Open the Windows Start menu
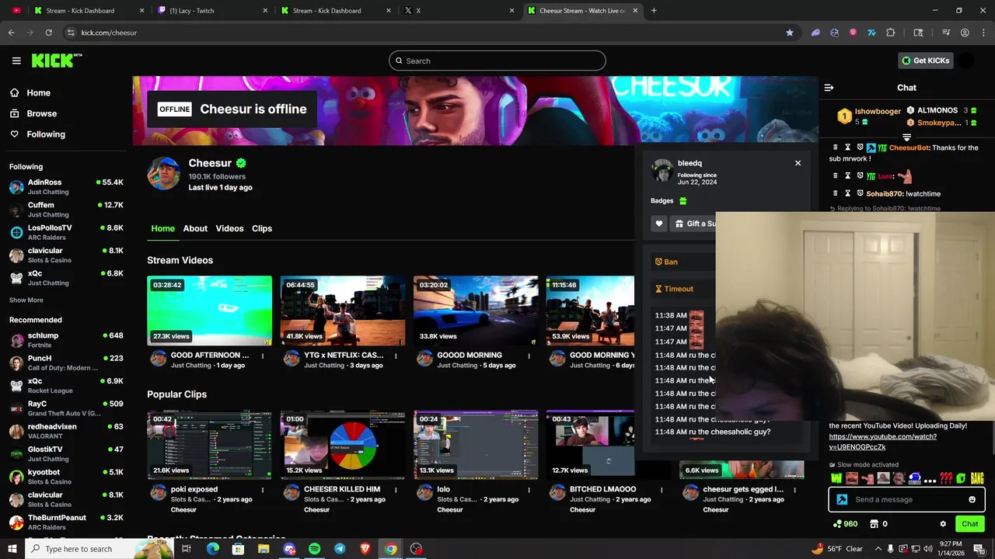The image size is (995, 559). tap(12, 549)
